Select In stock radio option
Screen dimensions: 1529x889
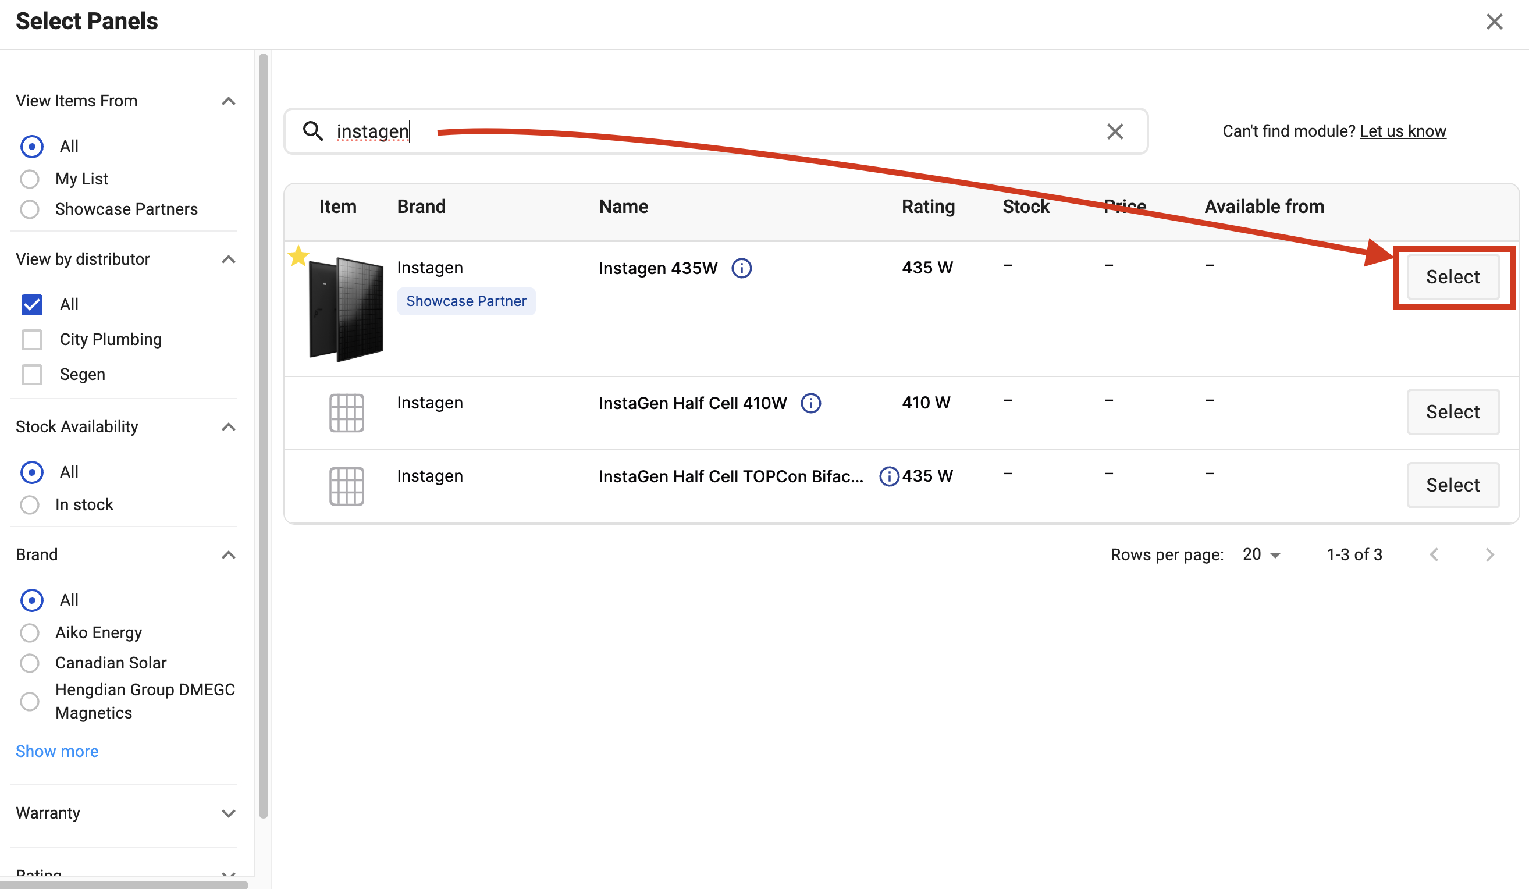tap(30, 505)
